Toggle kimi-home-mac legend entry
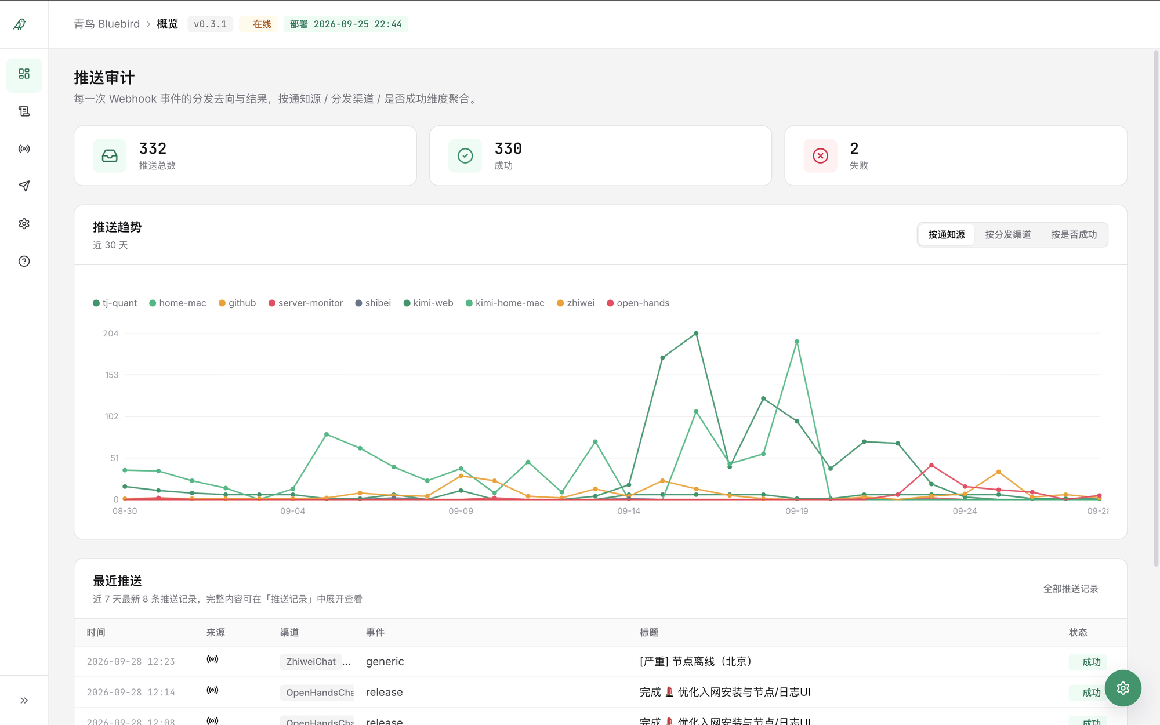Screen dimensions: 1160x725 point(505,303)
